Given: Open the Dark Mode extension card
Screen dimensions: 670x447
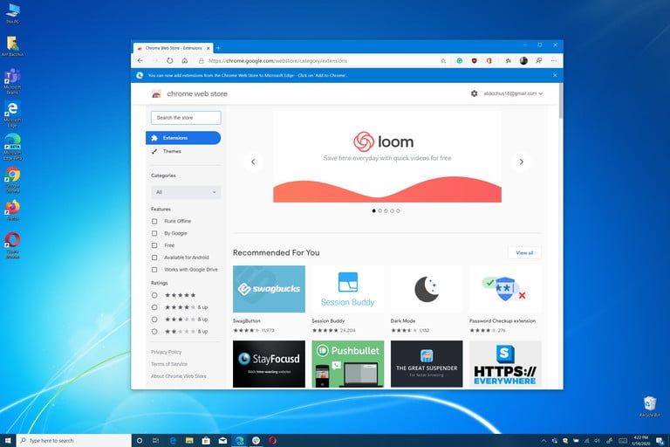Looking at the screenshot, I should click(x=427, y=299).
